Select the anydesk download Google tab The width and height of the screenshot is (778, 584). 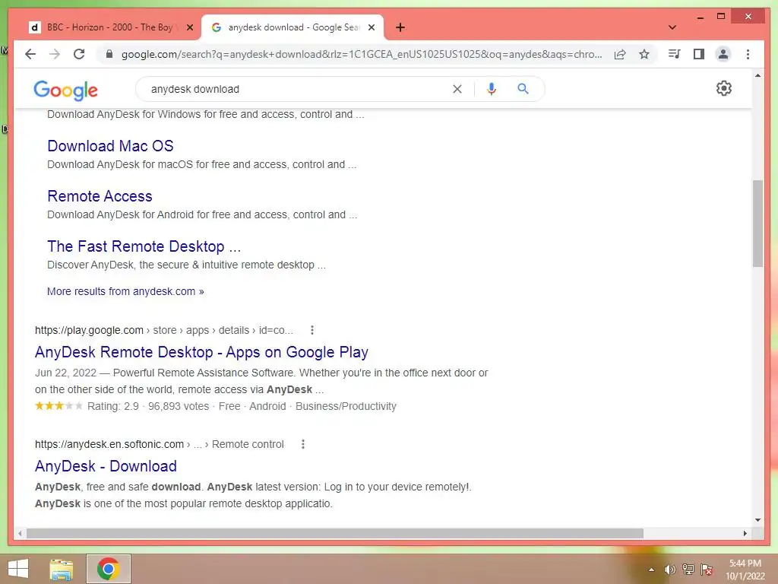point(293,27)
